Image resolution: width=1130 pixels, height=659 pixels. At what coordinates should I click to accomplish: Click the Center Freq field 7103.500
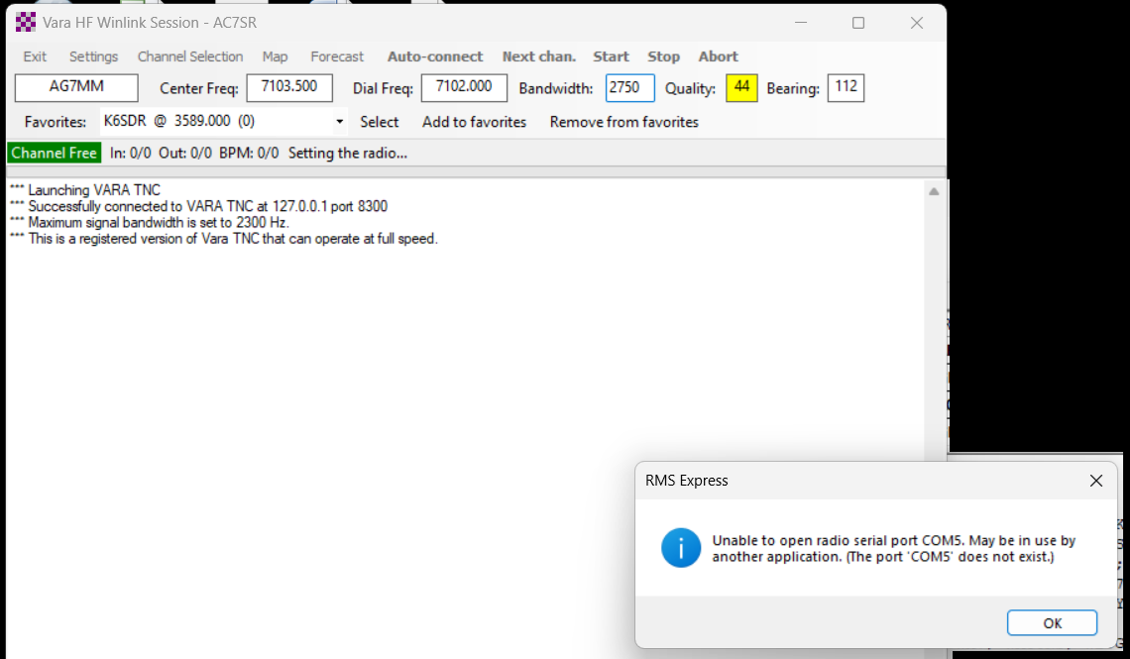click(289, 88)
